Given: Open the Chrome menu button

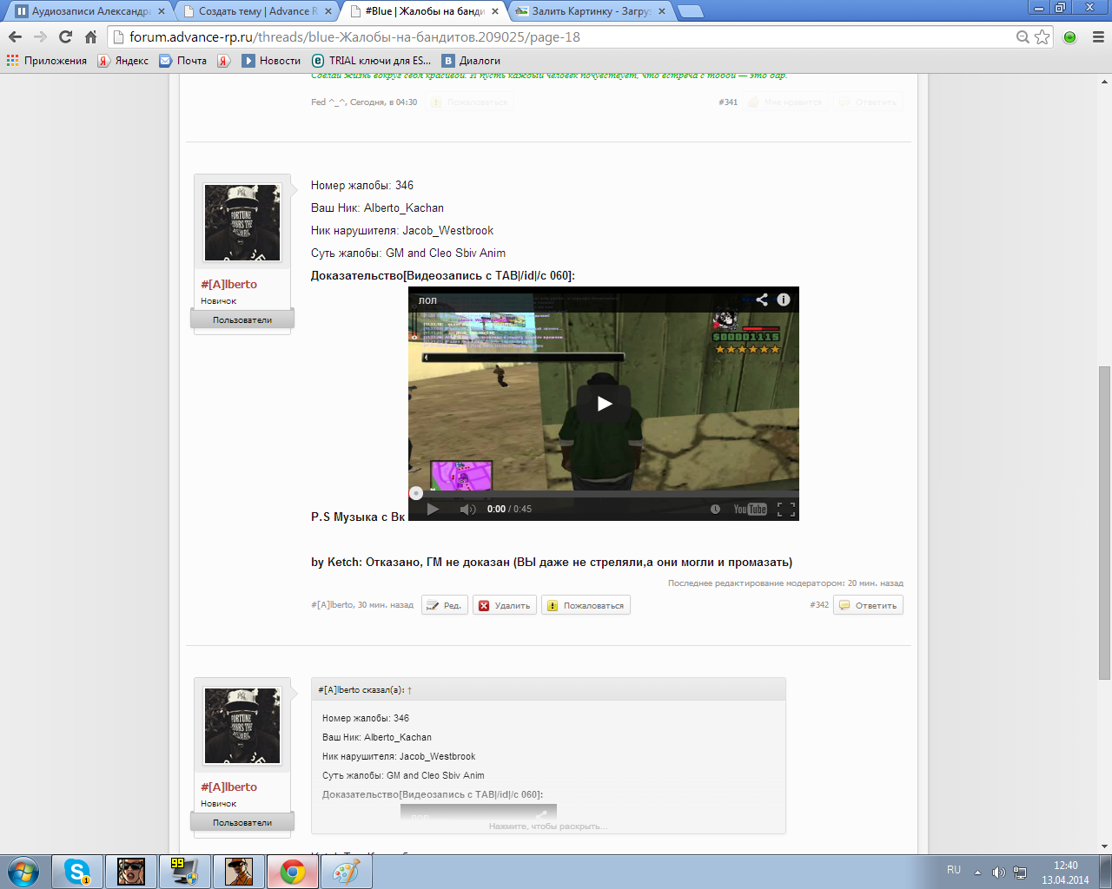Looking at the screenshot, I should tap(1098, 36).
